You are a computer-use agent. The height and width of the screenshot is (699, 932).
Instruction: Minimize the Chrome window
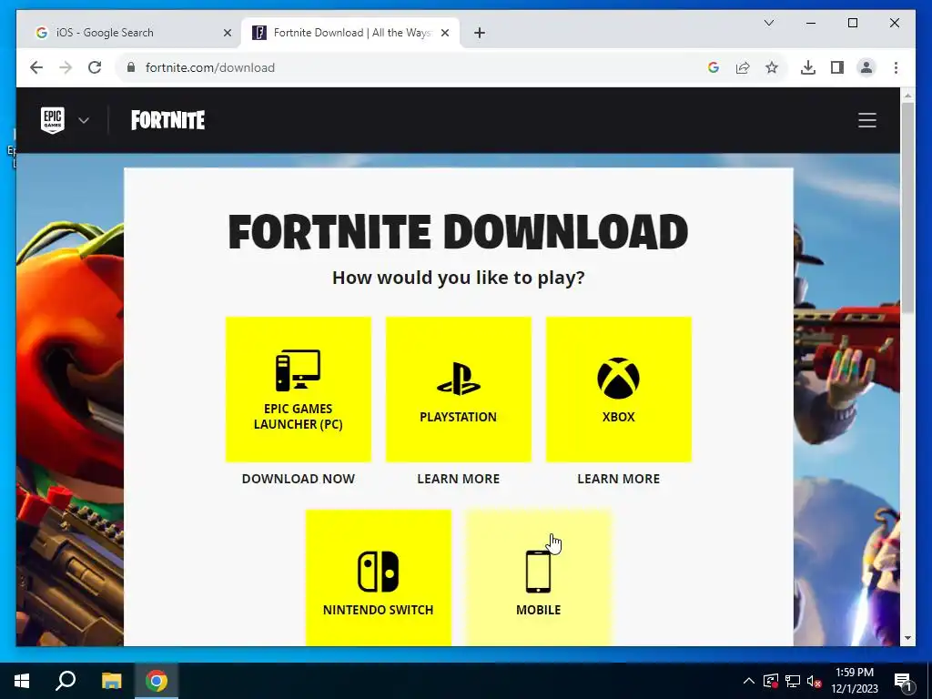click(x=811, y=23)
